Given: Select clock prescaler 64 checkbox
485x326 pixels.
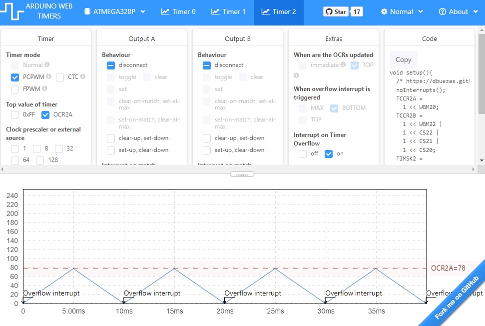Looking at the screenshot, I should click(15, 160).
